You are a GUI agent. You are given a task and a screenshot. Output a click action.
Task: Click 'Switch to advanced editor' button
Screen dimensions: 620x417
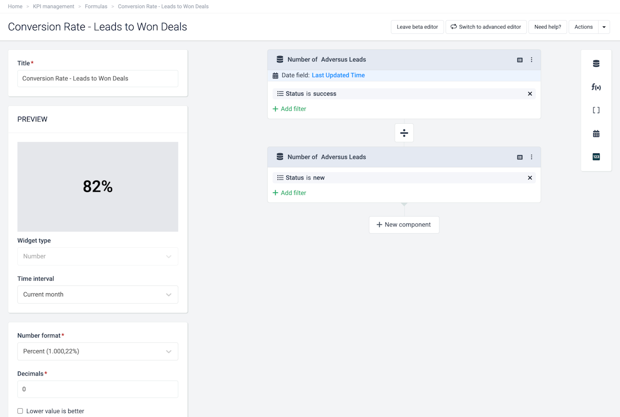click(485, 27)
